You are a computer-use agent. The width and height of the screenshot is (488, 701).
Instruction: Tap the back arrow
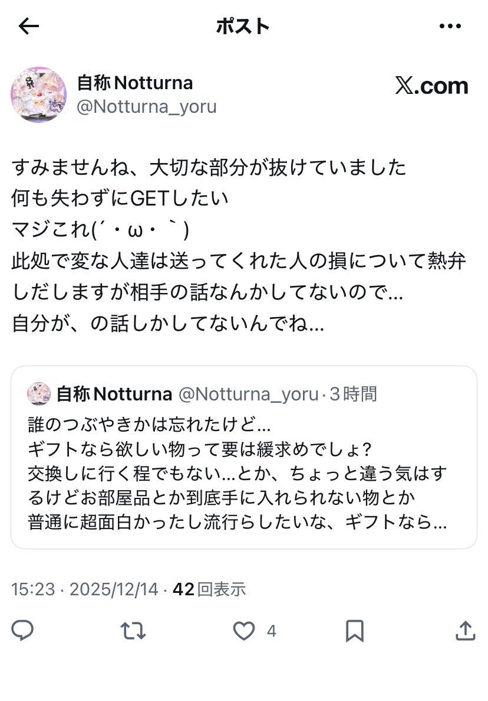29,26
